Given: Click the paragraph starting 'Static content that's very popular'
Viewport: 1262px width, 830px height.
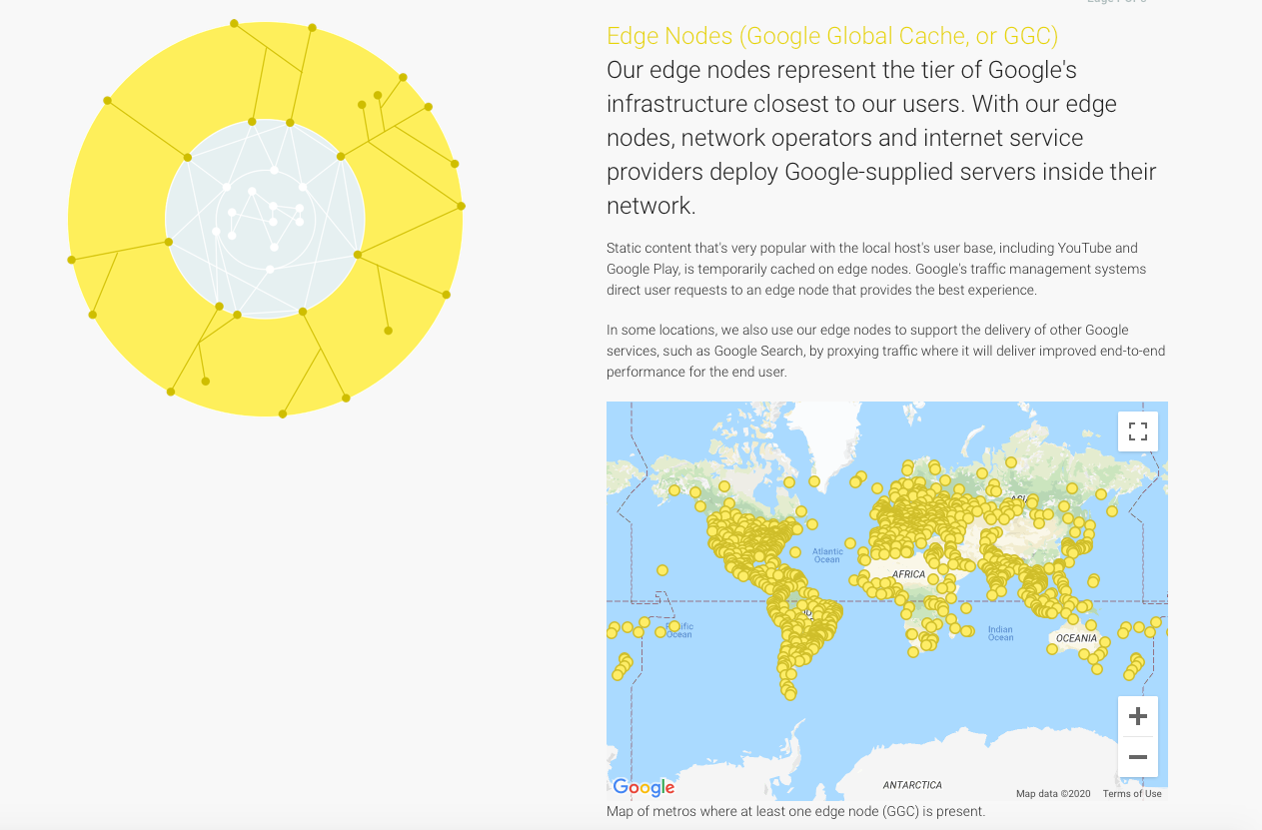Looking at the screenshot, I should [876, 269].
